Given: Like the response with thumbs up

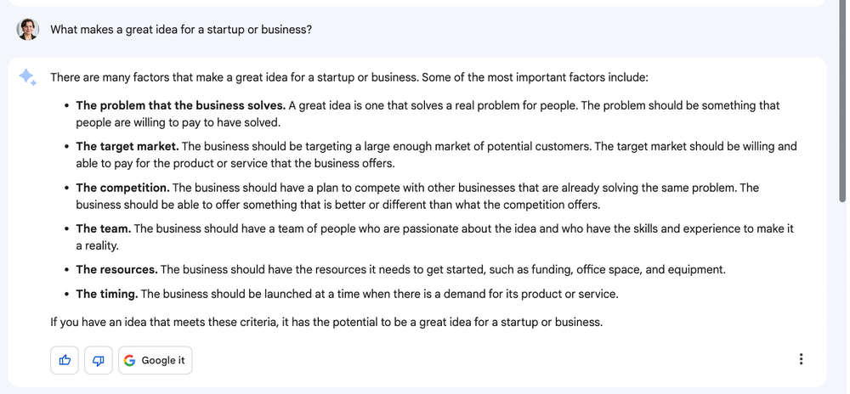Looking at the screenshot, I should (x=65, y=360).
